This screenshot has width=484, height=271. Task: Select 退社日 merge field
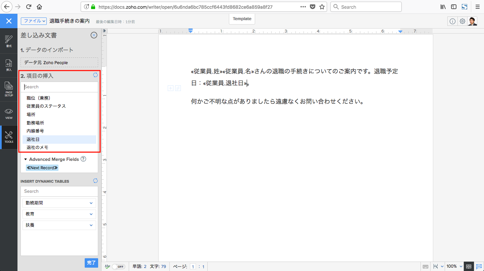[33, 139]
